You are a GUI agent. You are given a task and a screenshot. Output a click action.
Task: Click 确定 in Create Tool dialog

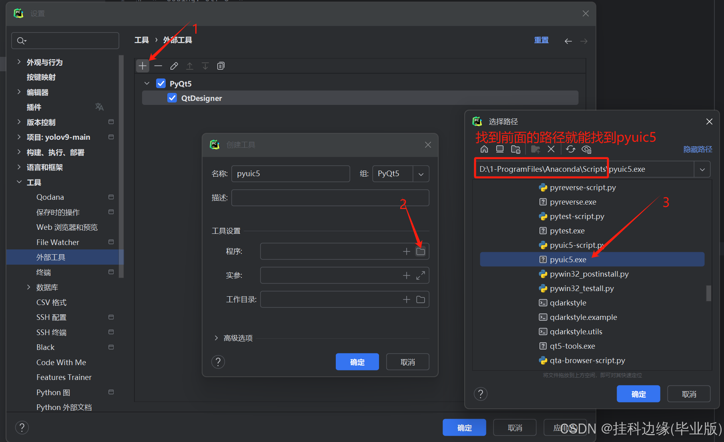357,362
